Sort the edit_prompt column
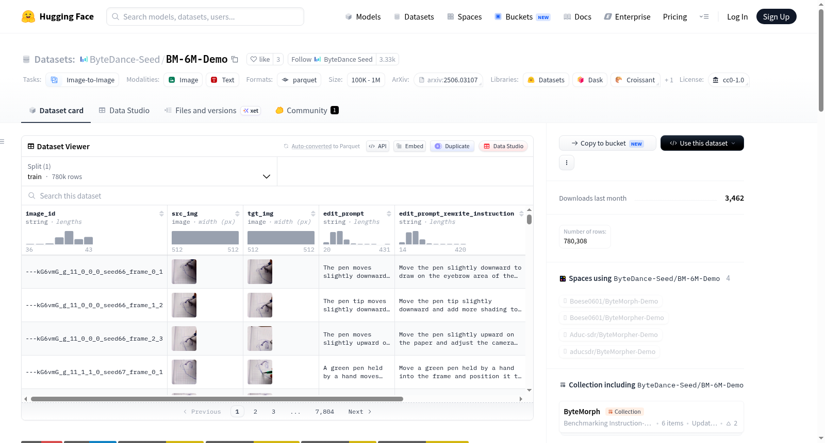 [x=389, y=214]
